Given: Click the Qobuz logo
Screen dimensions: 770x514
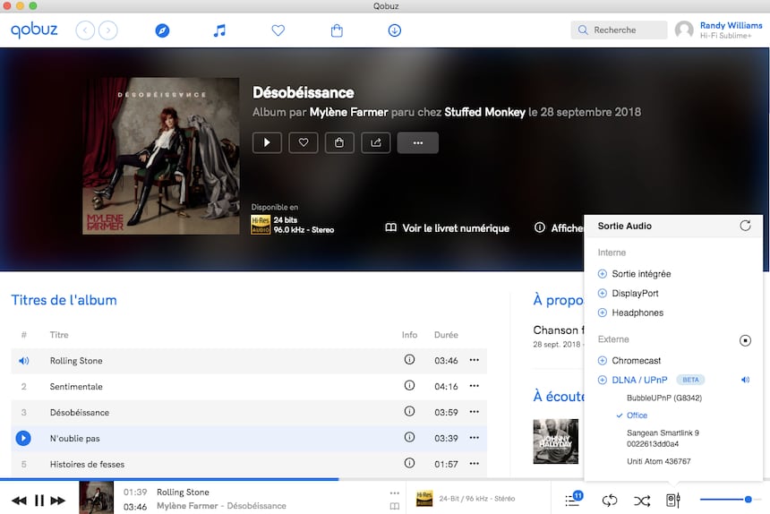Looking at the screenshot, I should tap(34, 30).
